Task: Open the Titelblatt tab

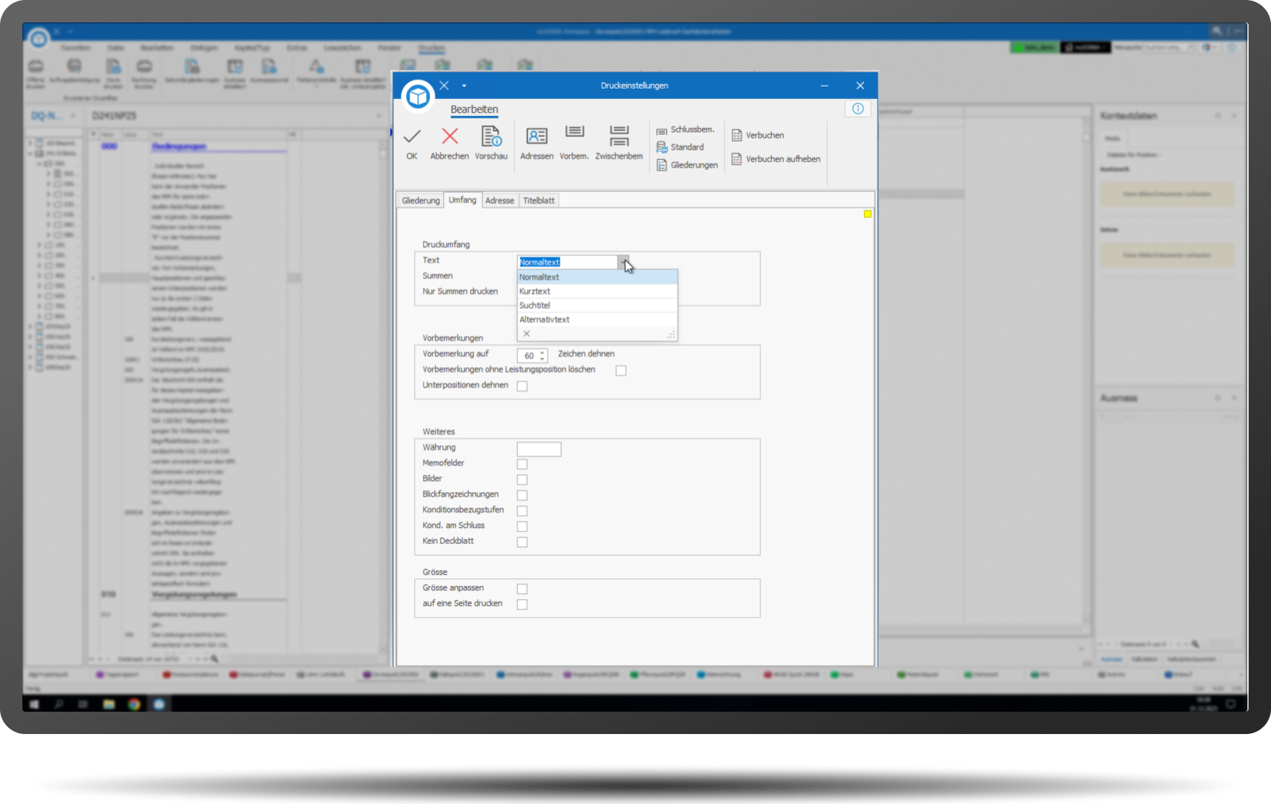Action: (539, 200)
